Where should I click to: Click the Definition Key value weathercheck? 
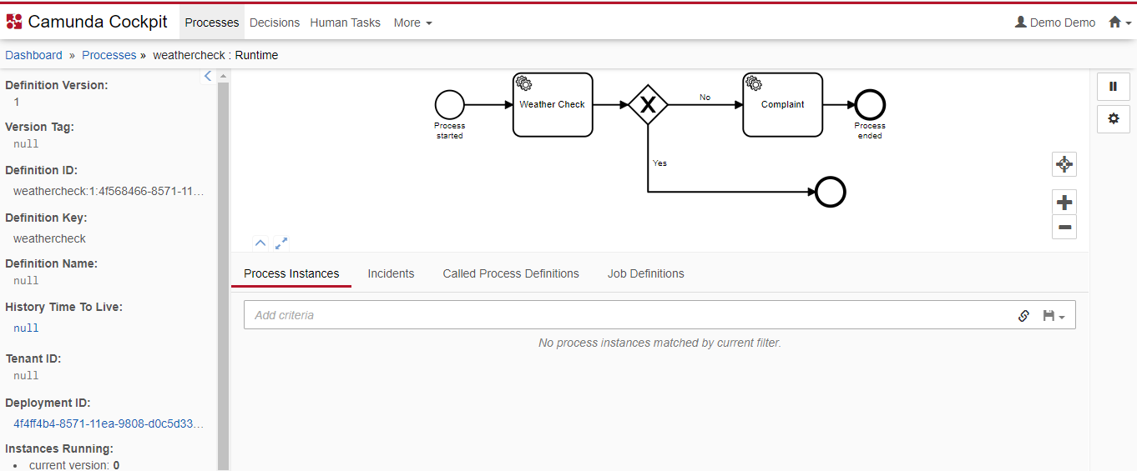pyautogui.click(x=49, y=238)
